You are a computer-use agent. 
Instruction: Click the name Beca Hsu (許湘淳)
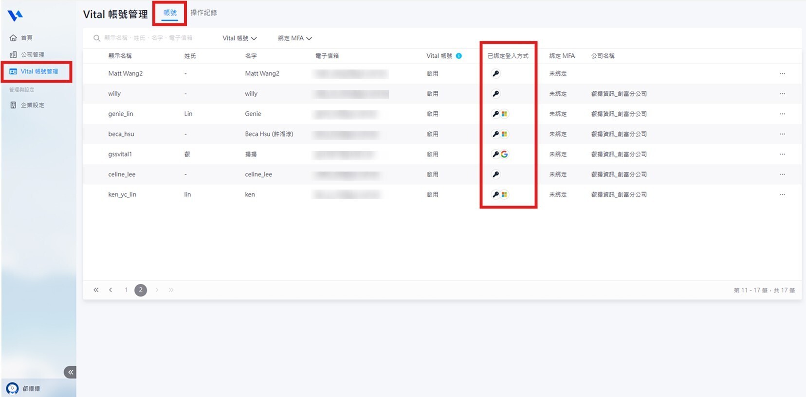(x=269, y=134)
